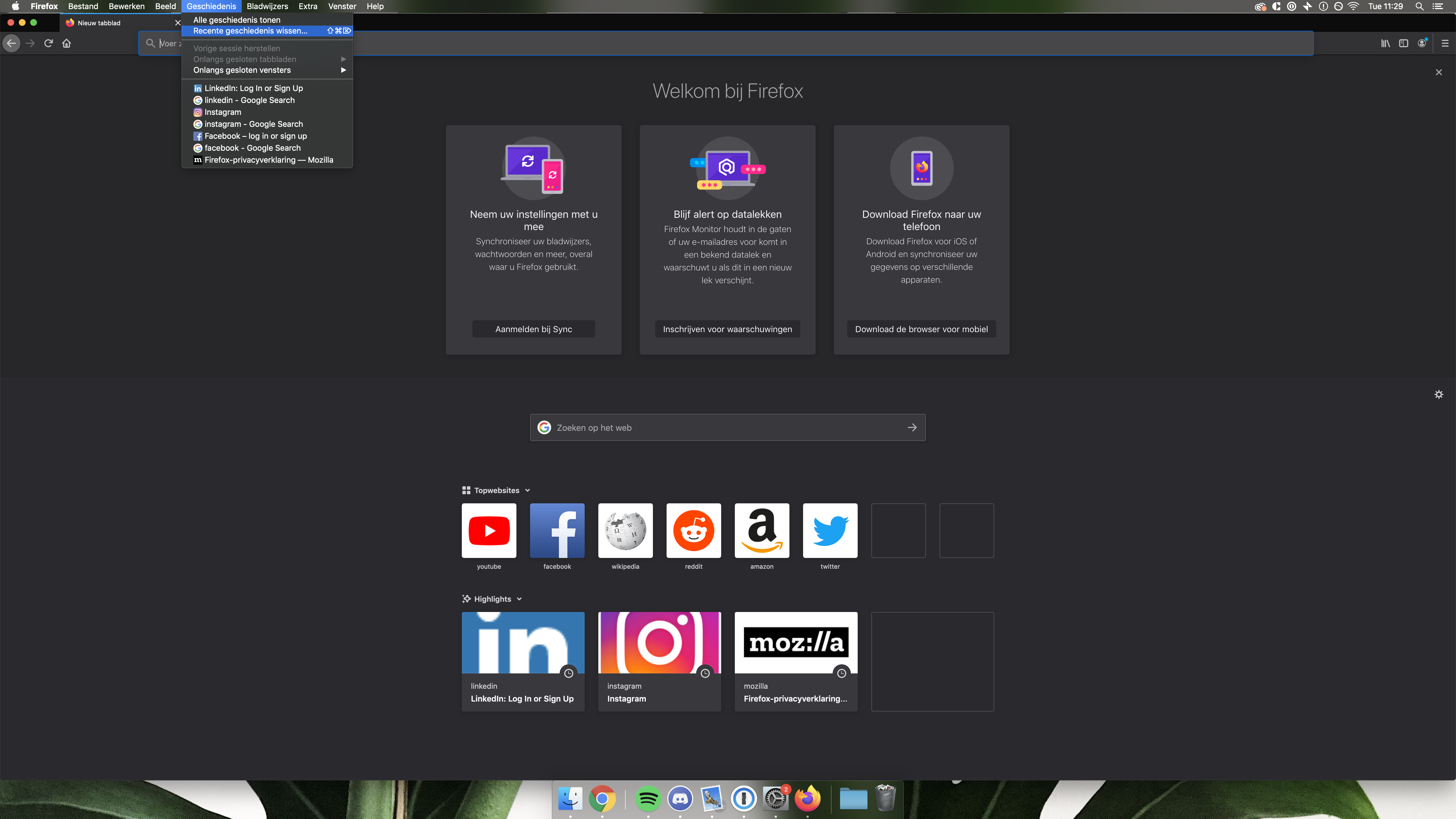Viewport: 1456px width, 819px height.
Task: Click the Forward navigation arrow
Action: 30,44
